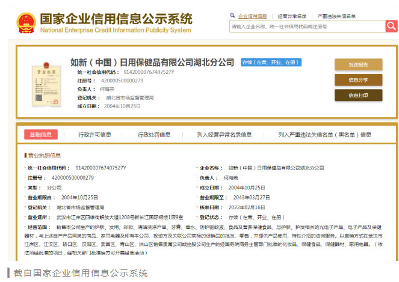The width and height of the screenshot is (399, 282).
Task: Click the 信息打印 button
Action: click(x=358, y=96)
